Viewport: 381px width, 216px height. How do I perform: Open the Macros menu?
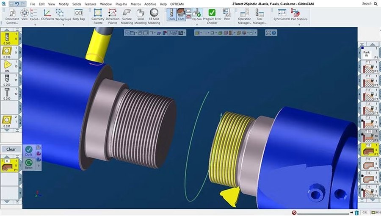click(135, 4)
